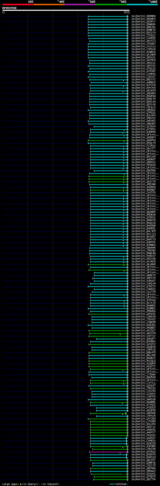Click the purple ~60% identity color segment
The width and height of the screenshot is (160, 486).
tap(80, 5)
